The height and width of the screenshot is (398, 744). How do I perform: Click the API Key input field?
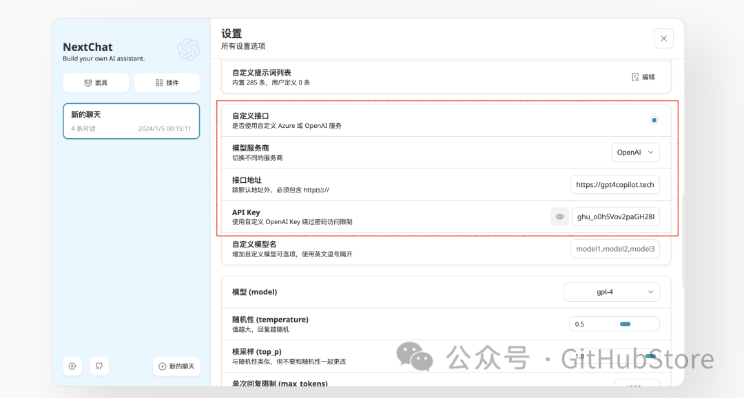click(615, 217)
